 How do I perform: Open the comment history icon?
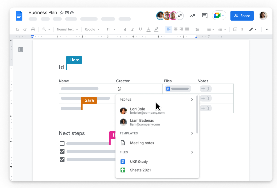click(205, 16)
